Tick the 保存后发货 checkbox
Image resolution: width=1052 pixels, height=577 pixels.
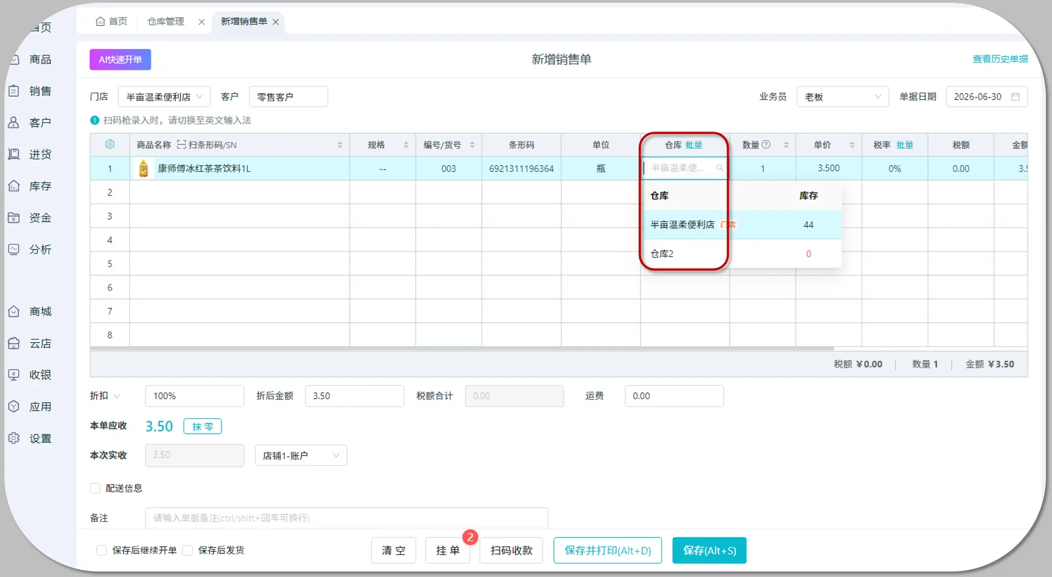click(187, 551)
